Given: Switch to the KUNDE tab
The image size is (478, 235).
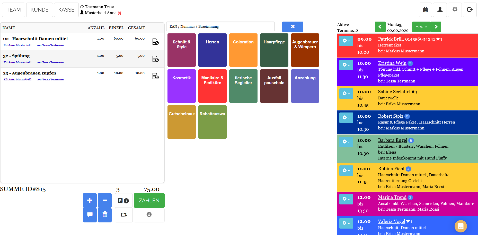Looking at the screenshot, I should click(40, 10).
